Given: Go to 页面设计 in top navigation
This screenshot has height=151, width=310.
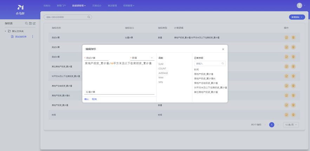Looking at the screenshot, I should 97,6.
